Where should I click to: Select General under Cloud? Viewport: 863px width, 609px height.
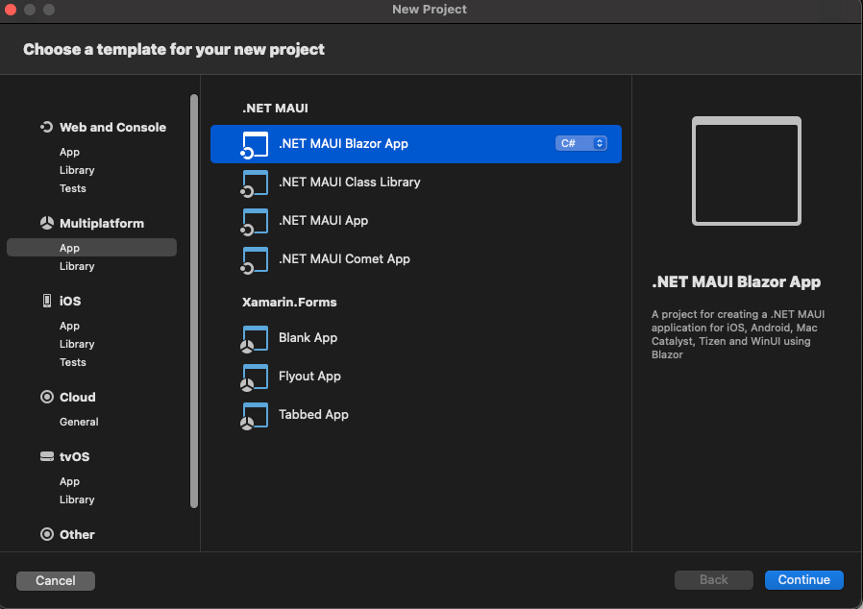tap(79, 422)
